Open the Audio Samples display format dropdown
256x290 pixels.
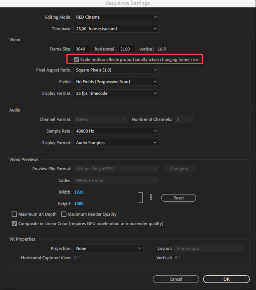[116, 143]
